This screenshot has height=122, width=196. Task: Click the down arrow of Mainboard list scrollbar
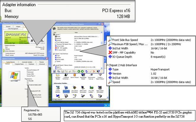coord(101,68)
